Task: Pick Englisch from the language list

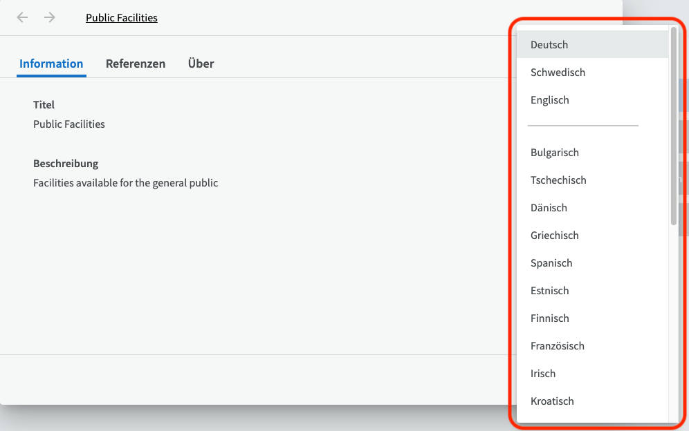Action: tap(550, 100)
